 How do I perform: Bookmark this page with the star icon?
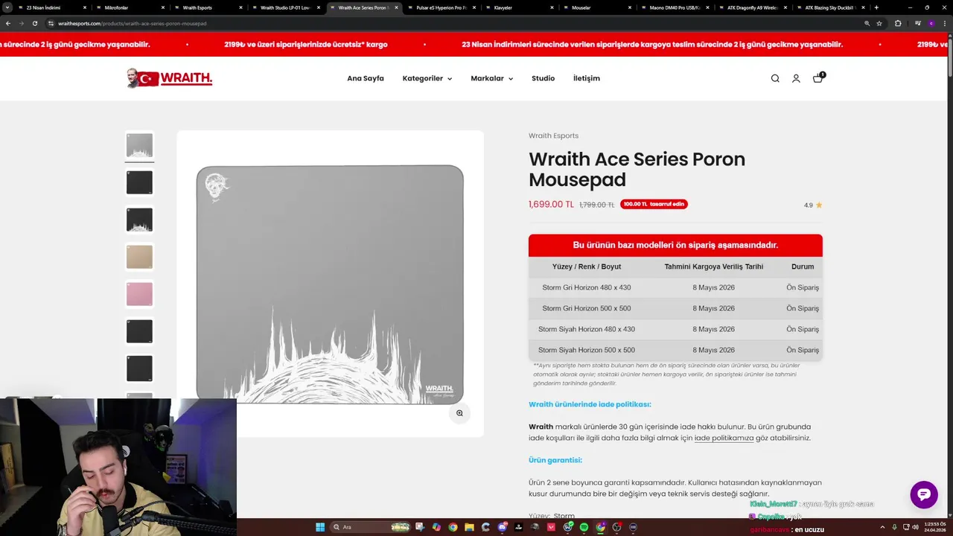[x=879, y=23]
